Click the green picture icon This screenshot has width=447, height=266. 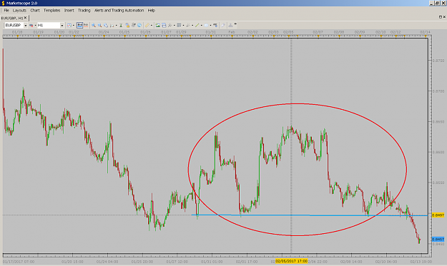click(157, 25)
